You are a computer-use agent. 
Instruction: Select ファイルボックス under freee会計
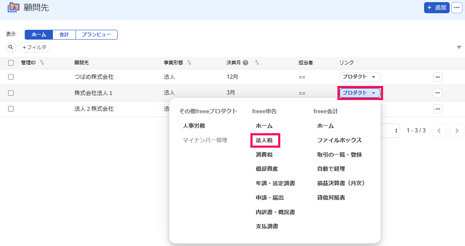click(x=339, y=140)
